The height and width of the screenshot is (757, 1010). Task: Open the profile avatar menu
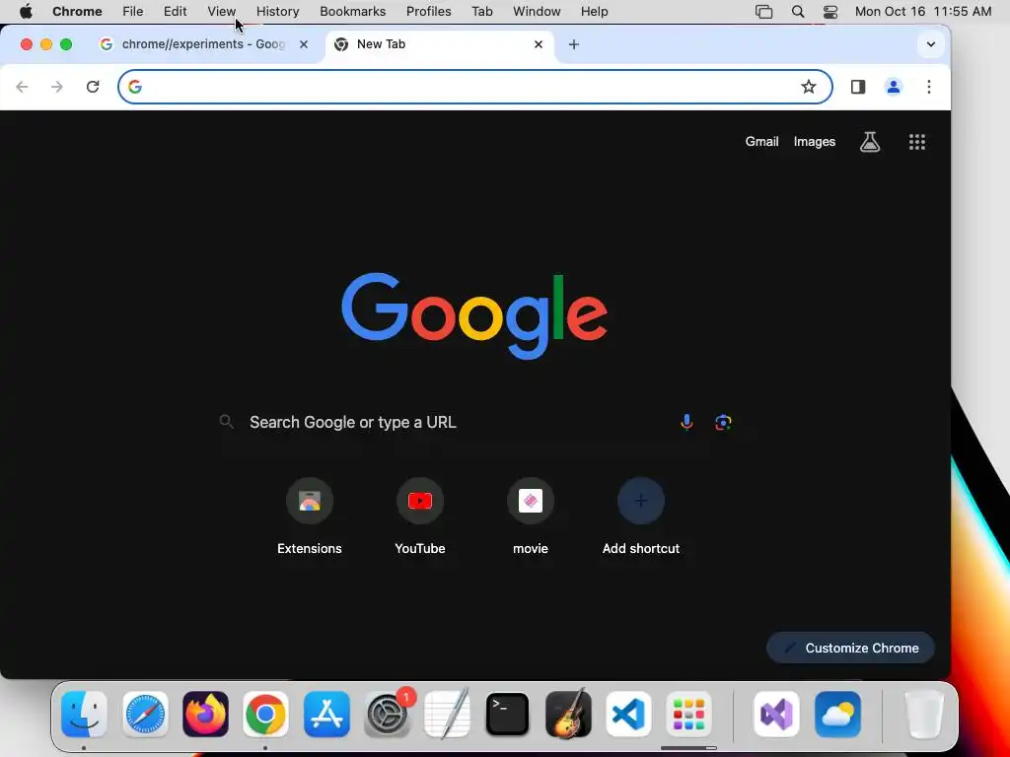point(894,87)
